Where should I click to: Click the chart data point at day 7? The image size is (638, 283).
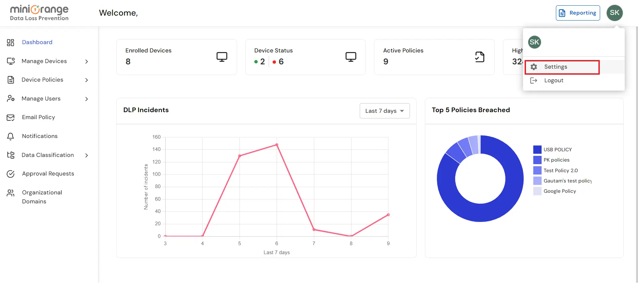pos(314,230)
